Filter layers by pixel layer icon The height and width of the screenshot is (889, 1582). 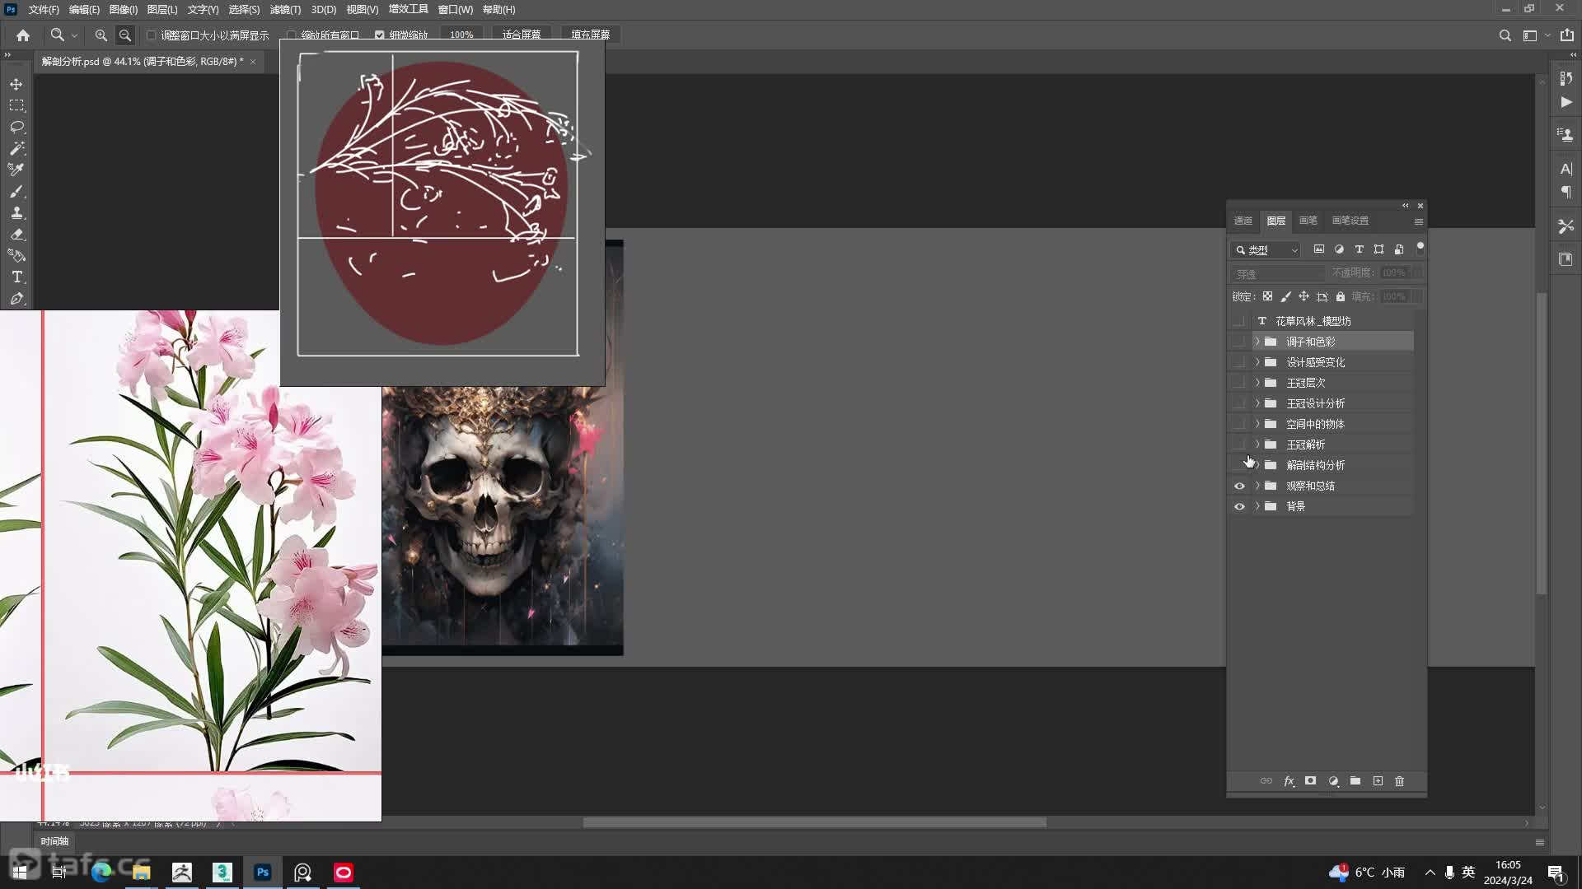1319,249
